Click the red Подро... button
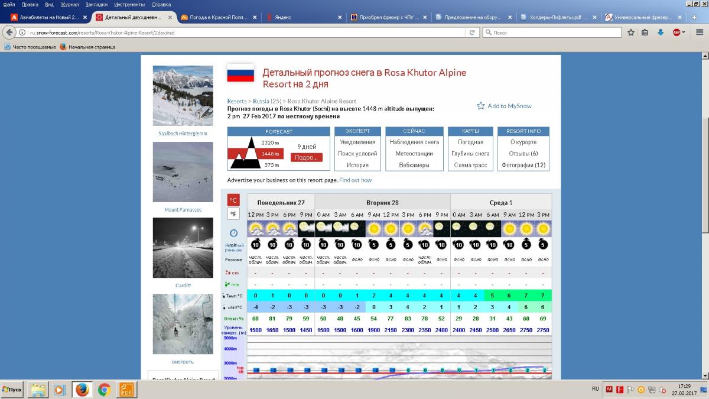This screenshot has width=709, height=399. pyautogui.click(x=307, y=157)
